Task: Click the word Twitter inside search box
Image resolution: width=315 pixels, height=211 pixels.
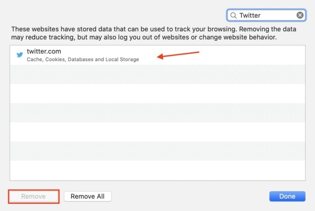Action: click(250, 15)
